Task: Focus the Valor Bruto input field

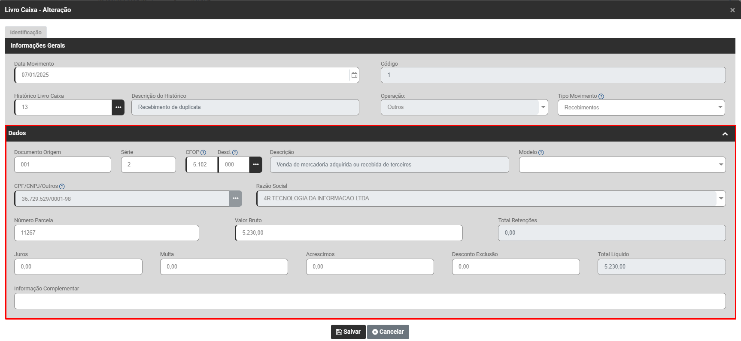Action: pos(349,233)
